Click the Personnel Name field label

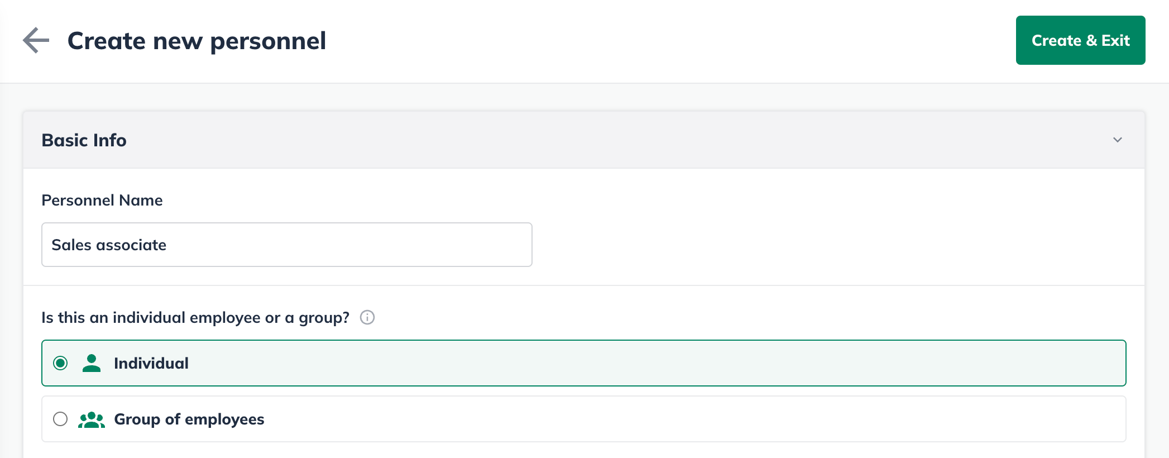tap(102, 200)
